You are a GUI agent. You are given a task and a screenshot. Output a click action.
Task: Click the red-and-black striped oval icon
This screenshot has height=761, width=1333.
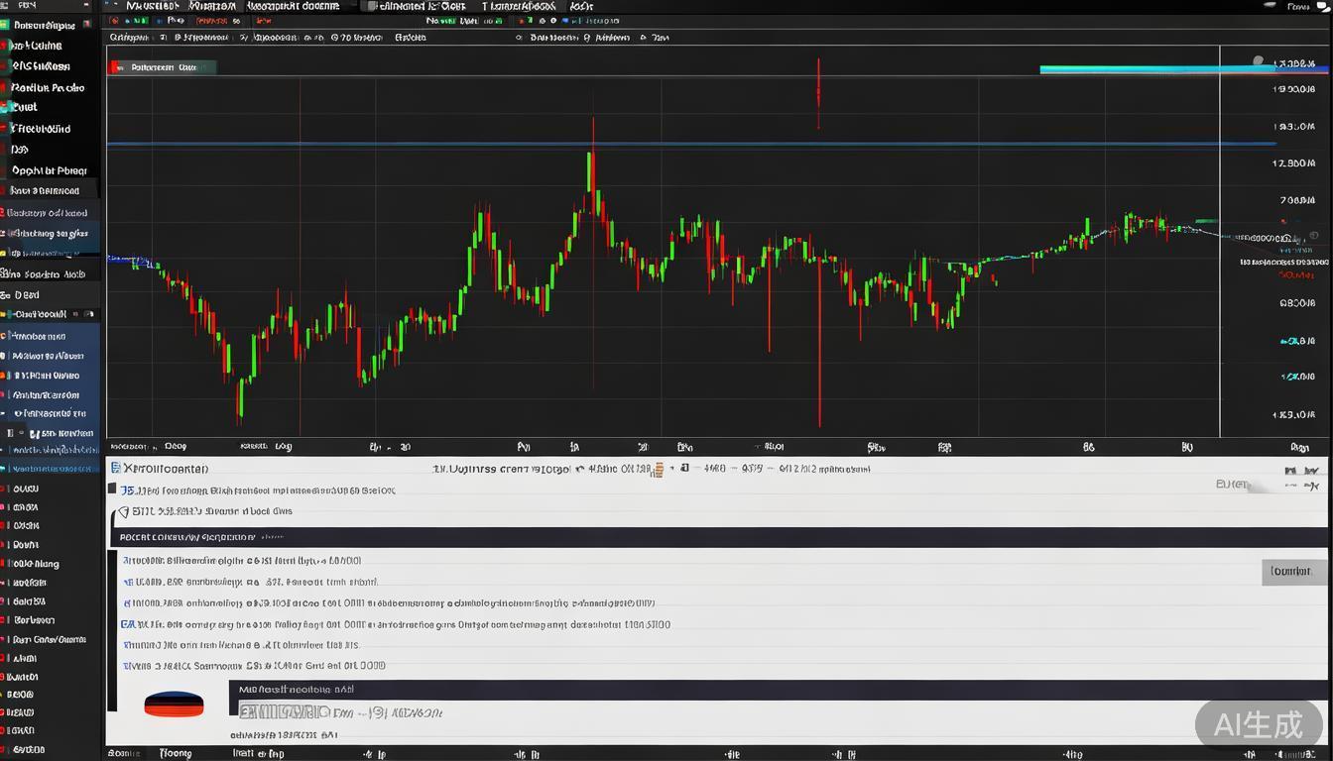click(174, 705)
